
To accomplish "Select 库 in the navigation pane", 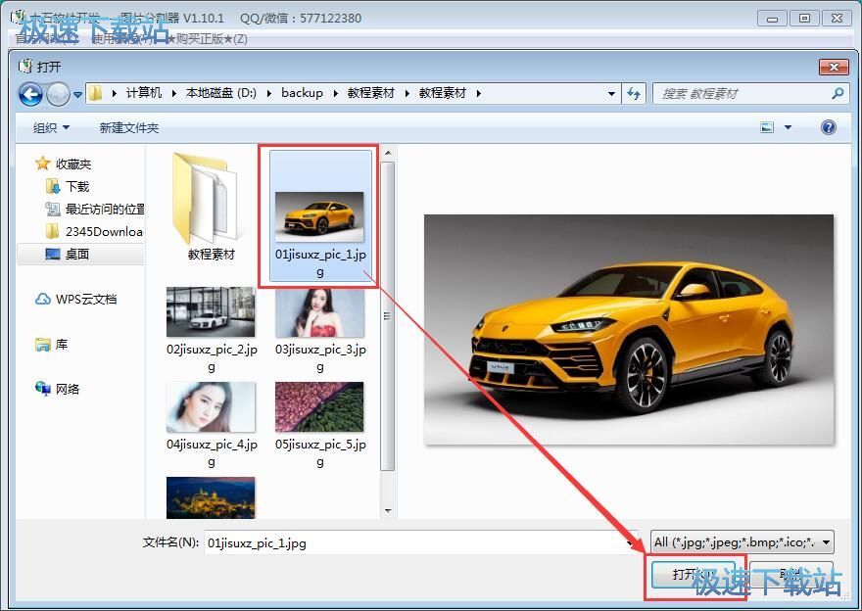I will 62,345.
